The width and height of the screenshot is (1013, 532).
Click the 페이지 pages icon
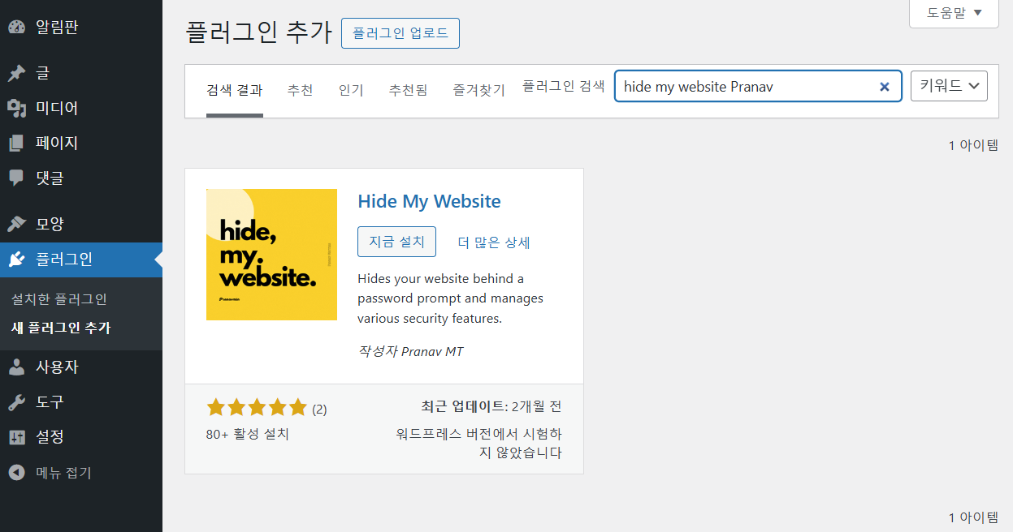click(x=17, y=143)
